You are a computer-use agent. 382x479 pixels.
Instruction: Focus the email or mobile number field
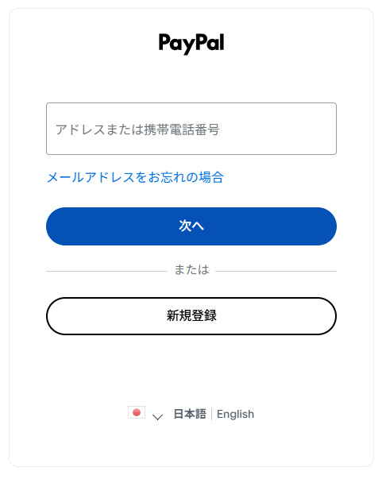191,129
